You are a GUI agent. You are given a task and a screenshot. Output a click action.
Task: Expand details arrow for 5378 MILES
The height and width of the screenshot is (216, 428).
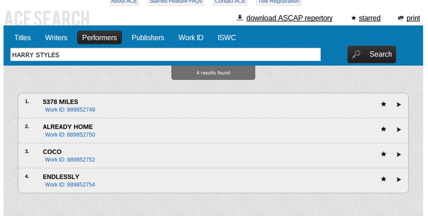(x=399, y=105)
